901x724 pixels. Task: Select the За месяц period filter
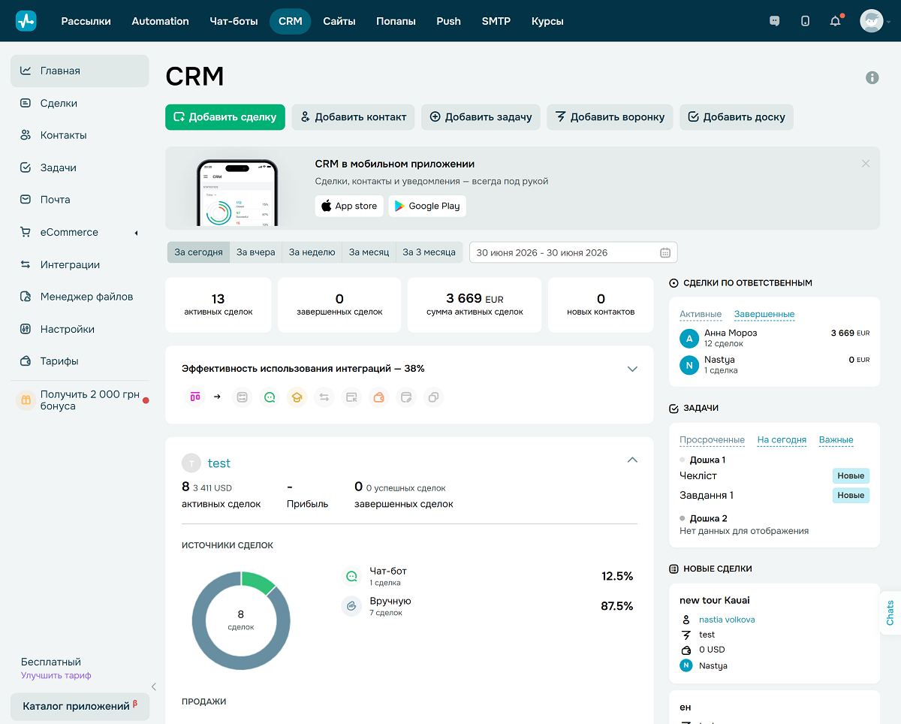point(369,252)
